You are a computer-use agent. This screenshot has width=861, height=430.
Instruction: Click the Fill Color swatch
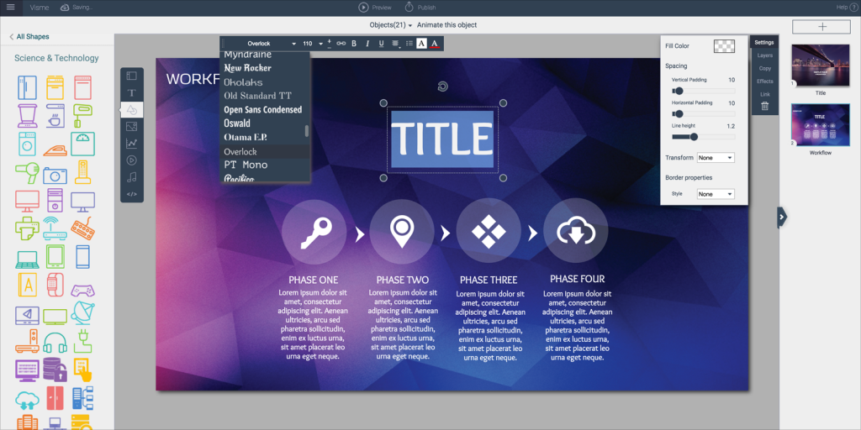pyautogui.click(x=724, y=46)
